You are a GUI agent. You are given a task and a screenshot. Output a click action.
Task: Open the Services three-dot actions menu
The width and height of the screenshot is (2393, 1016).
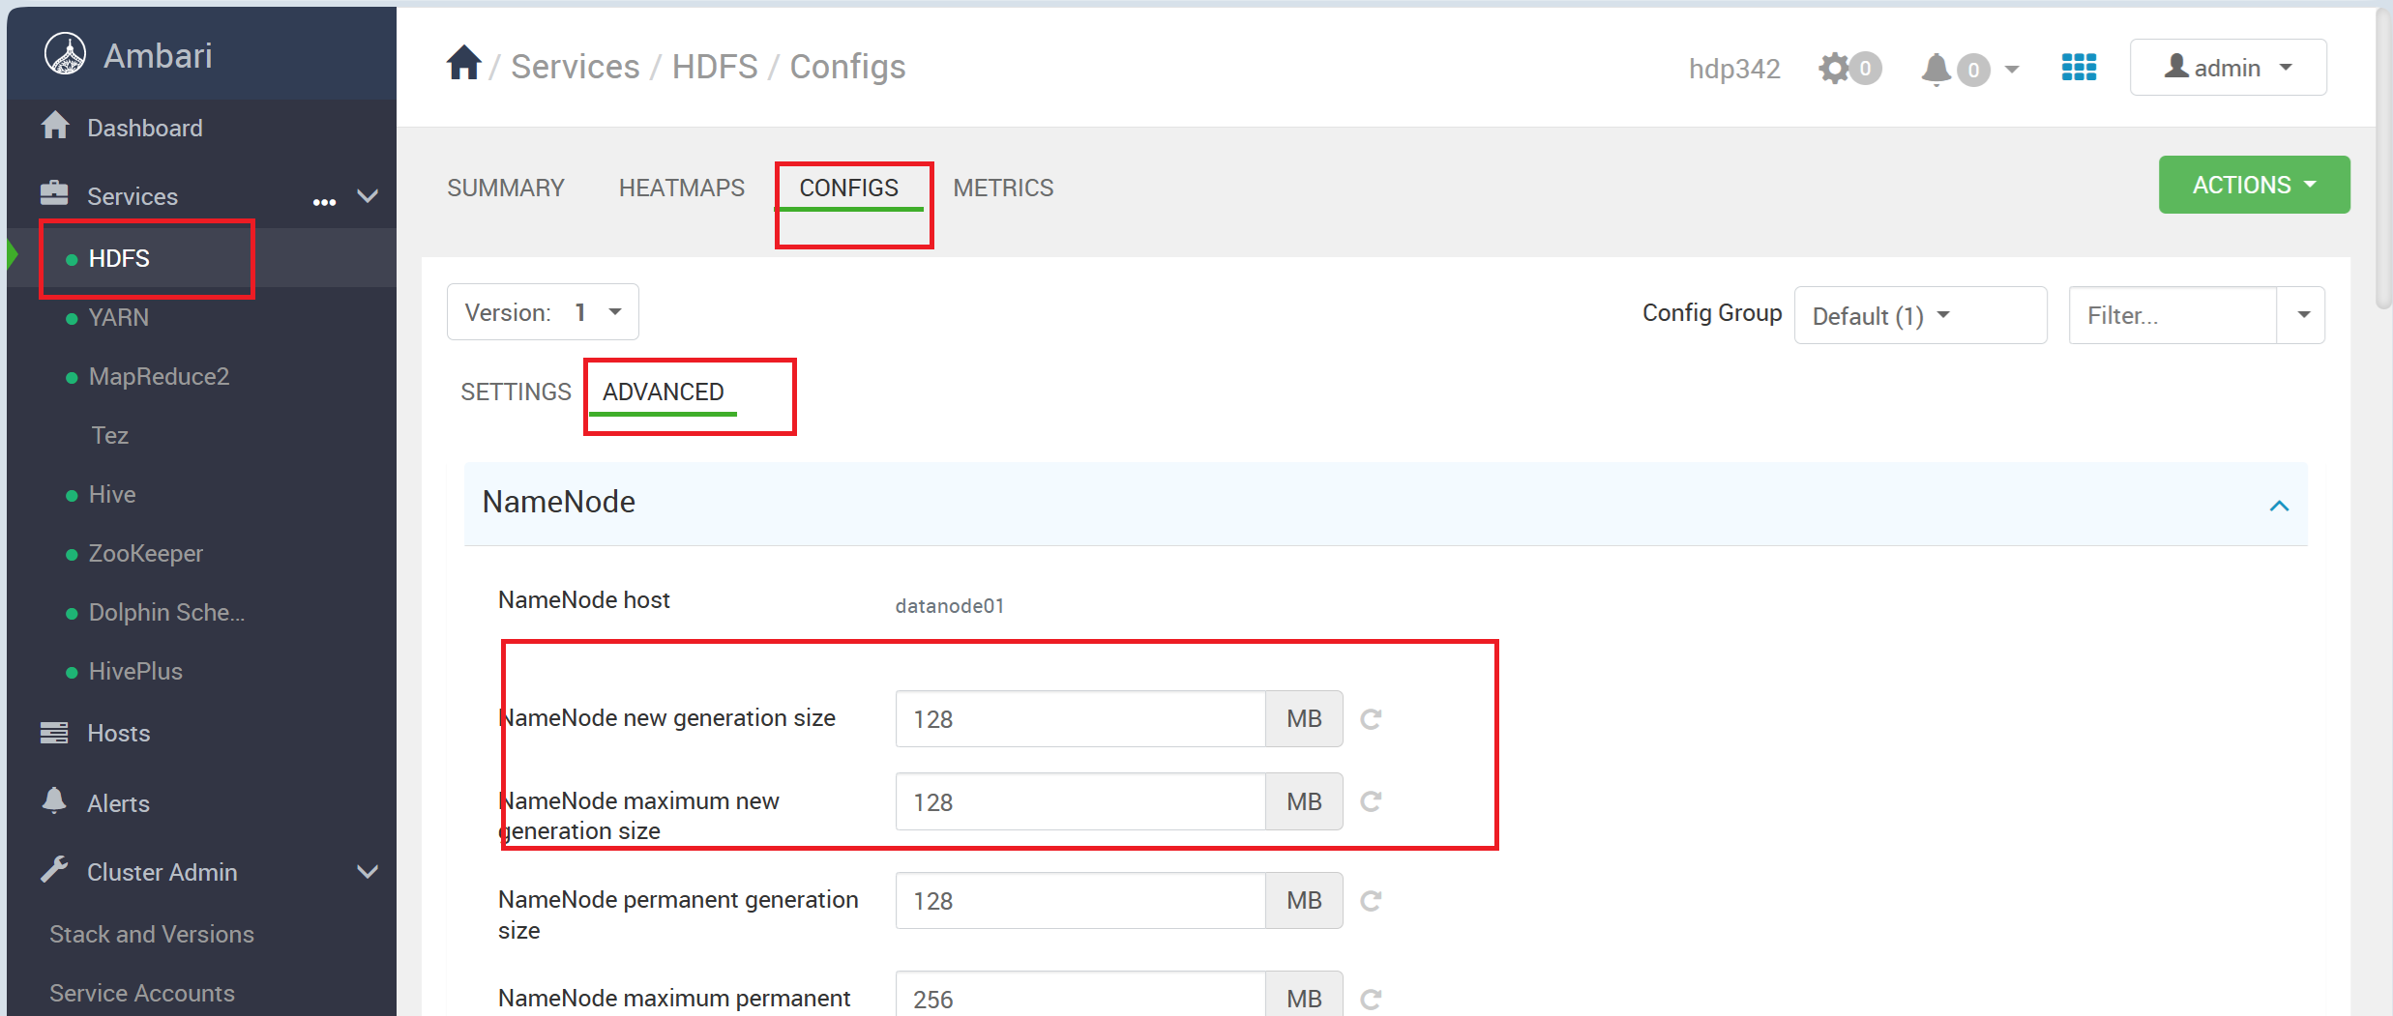324,202
